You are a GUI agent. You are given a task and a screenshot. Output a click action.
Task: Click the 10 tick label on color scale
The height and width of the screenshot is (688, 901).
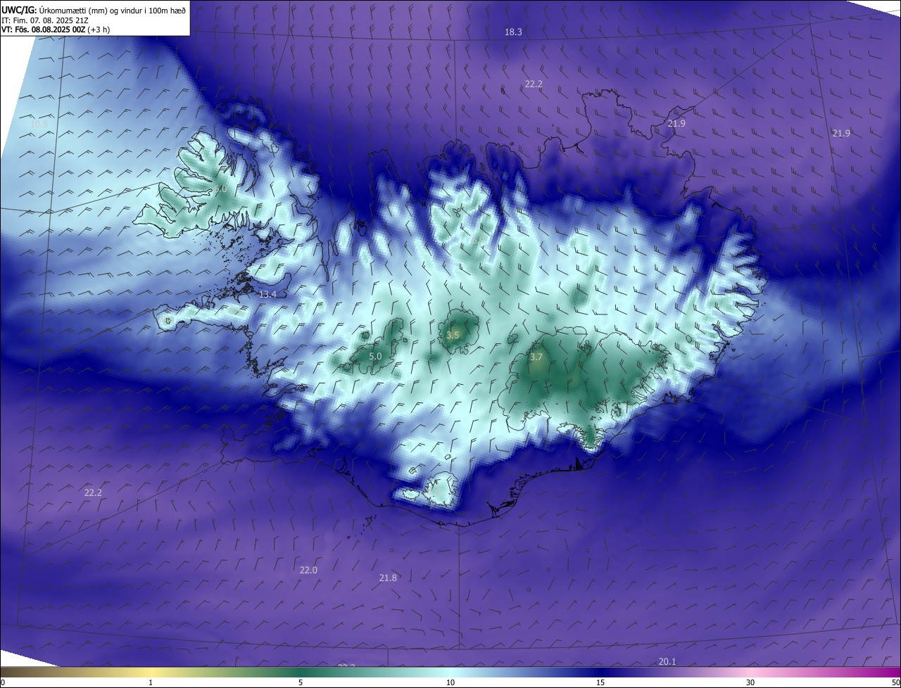point(450,682)
